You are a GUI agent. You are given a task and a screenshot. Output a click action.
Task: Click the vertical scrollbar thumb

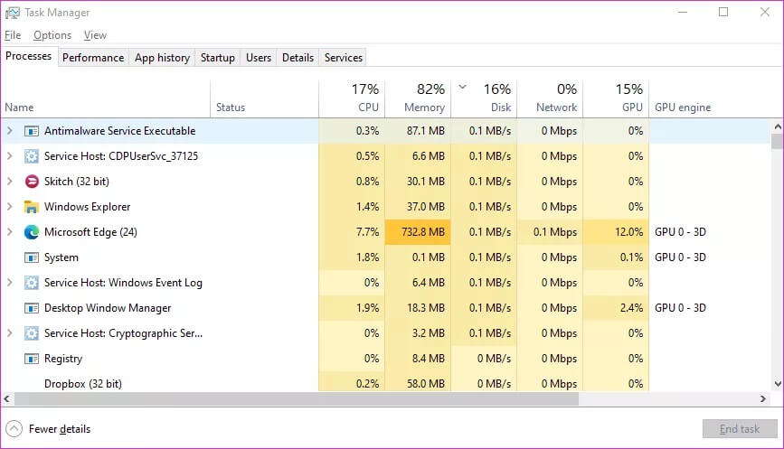coord(778,141)
